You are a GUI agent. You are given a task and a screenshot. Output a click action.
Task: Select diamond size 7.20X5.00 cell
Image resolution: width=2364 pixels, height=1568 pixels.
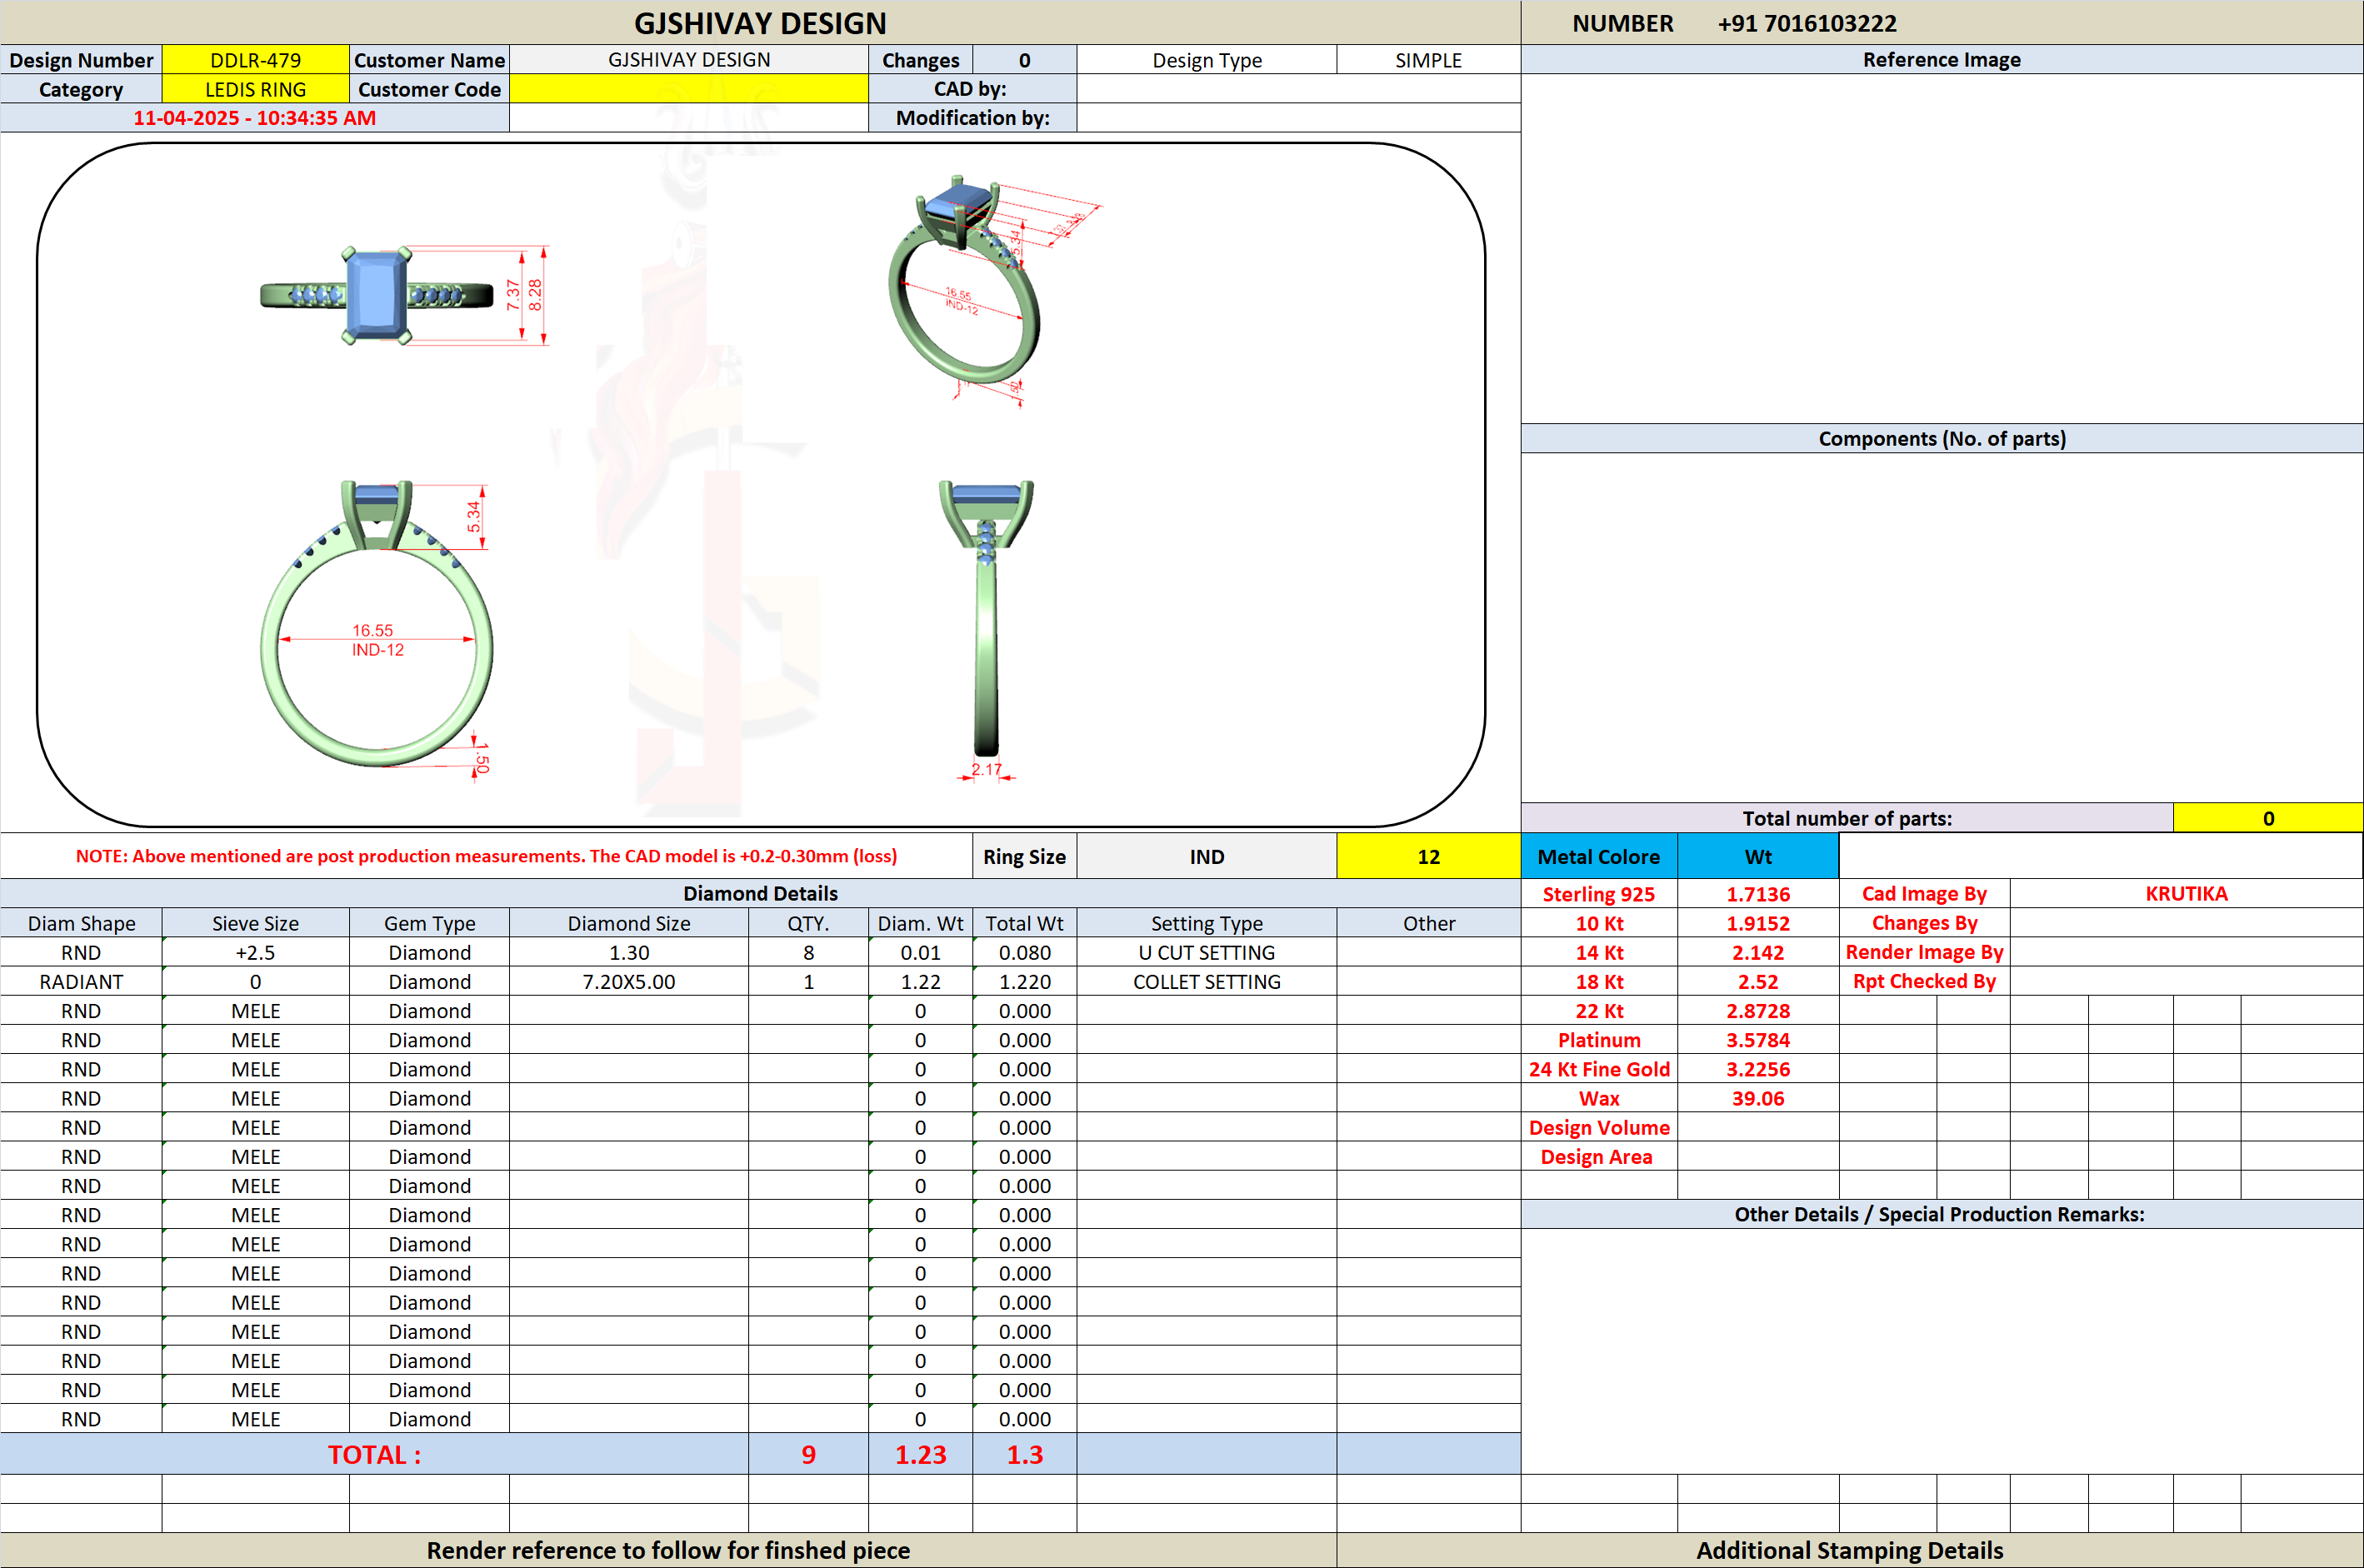[629, 981]
